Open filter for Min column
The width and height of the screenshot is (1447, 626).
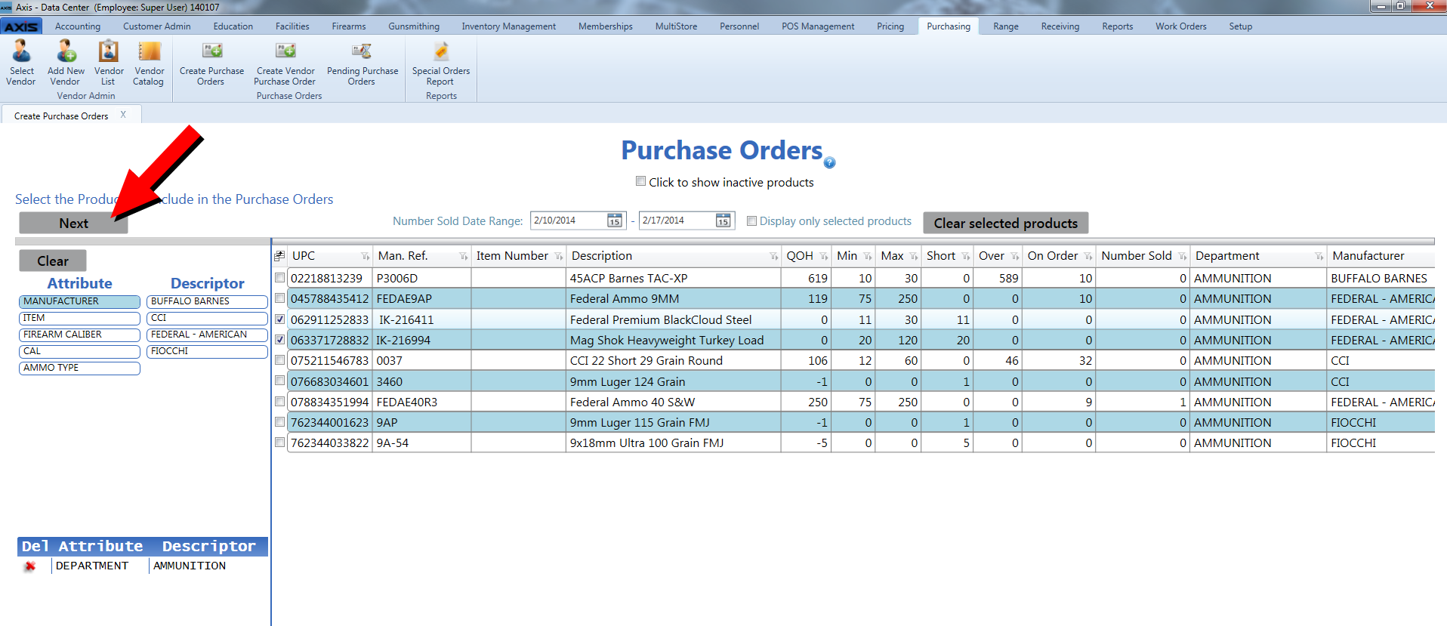867,257
